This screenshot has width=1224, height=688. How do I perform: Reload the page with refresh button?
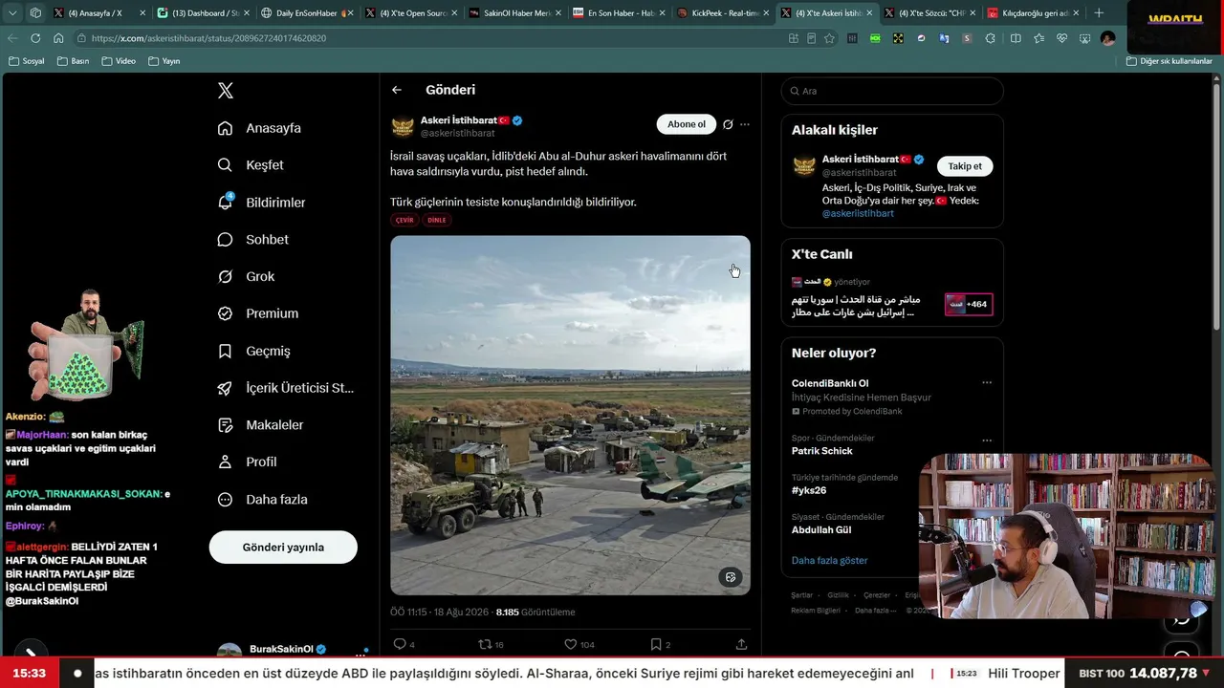pos(35,38)
